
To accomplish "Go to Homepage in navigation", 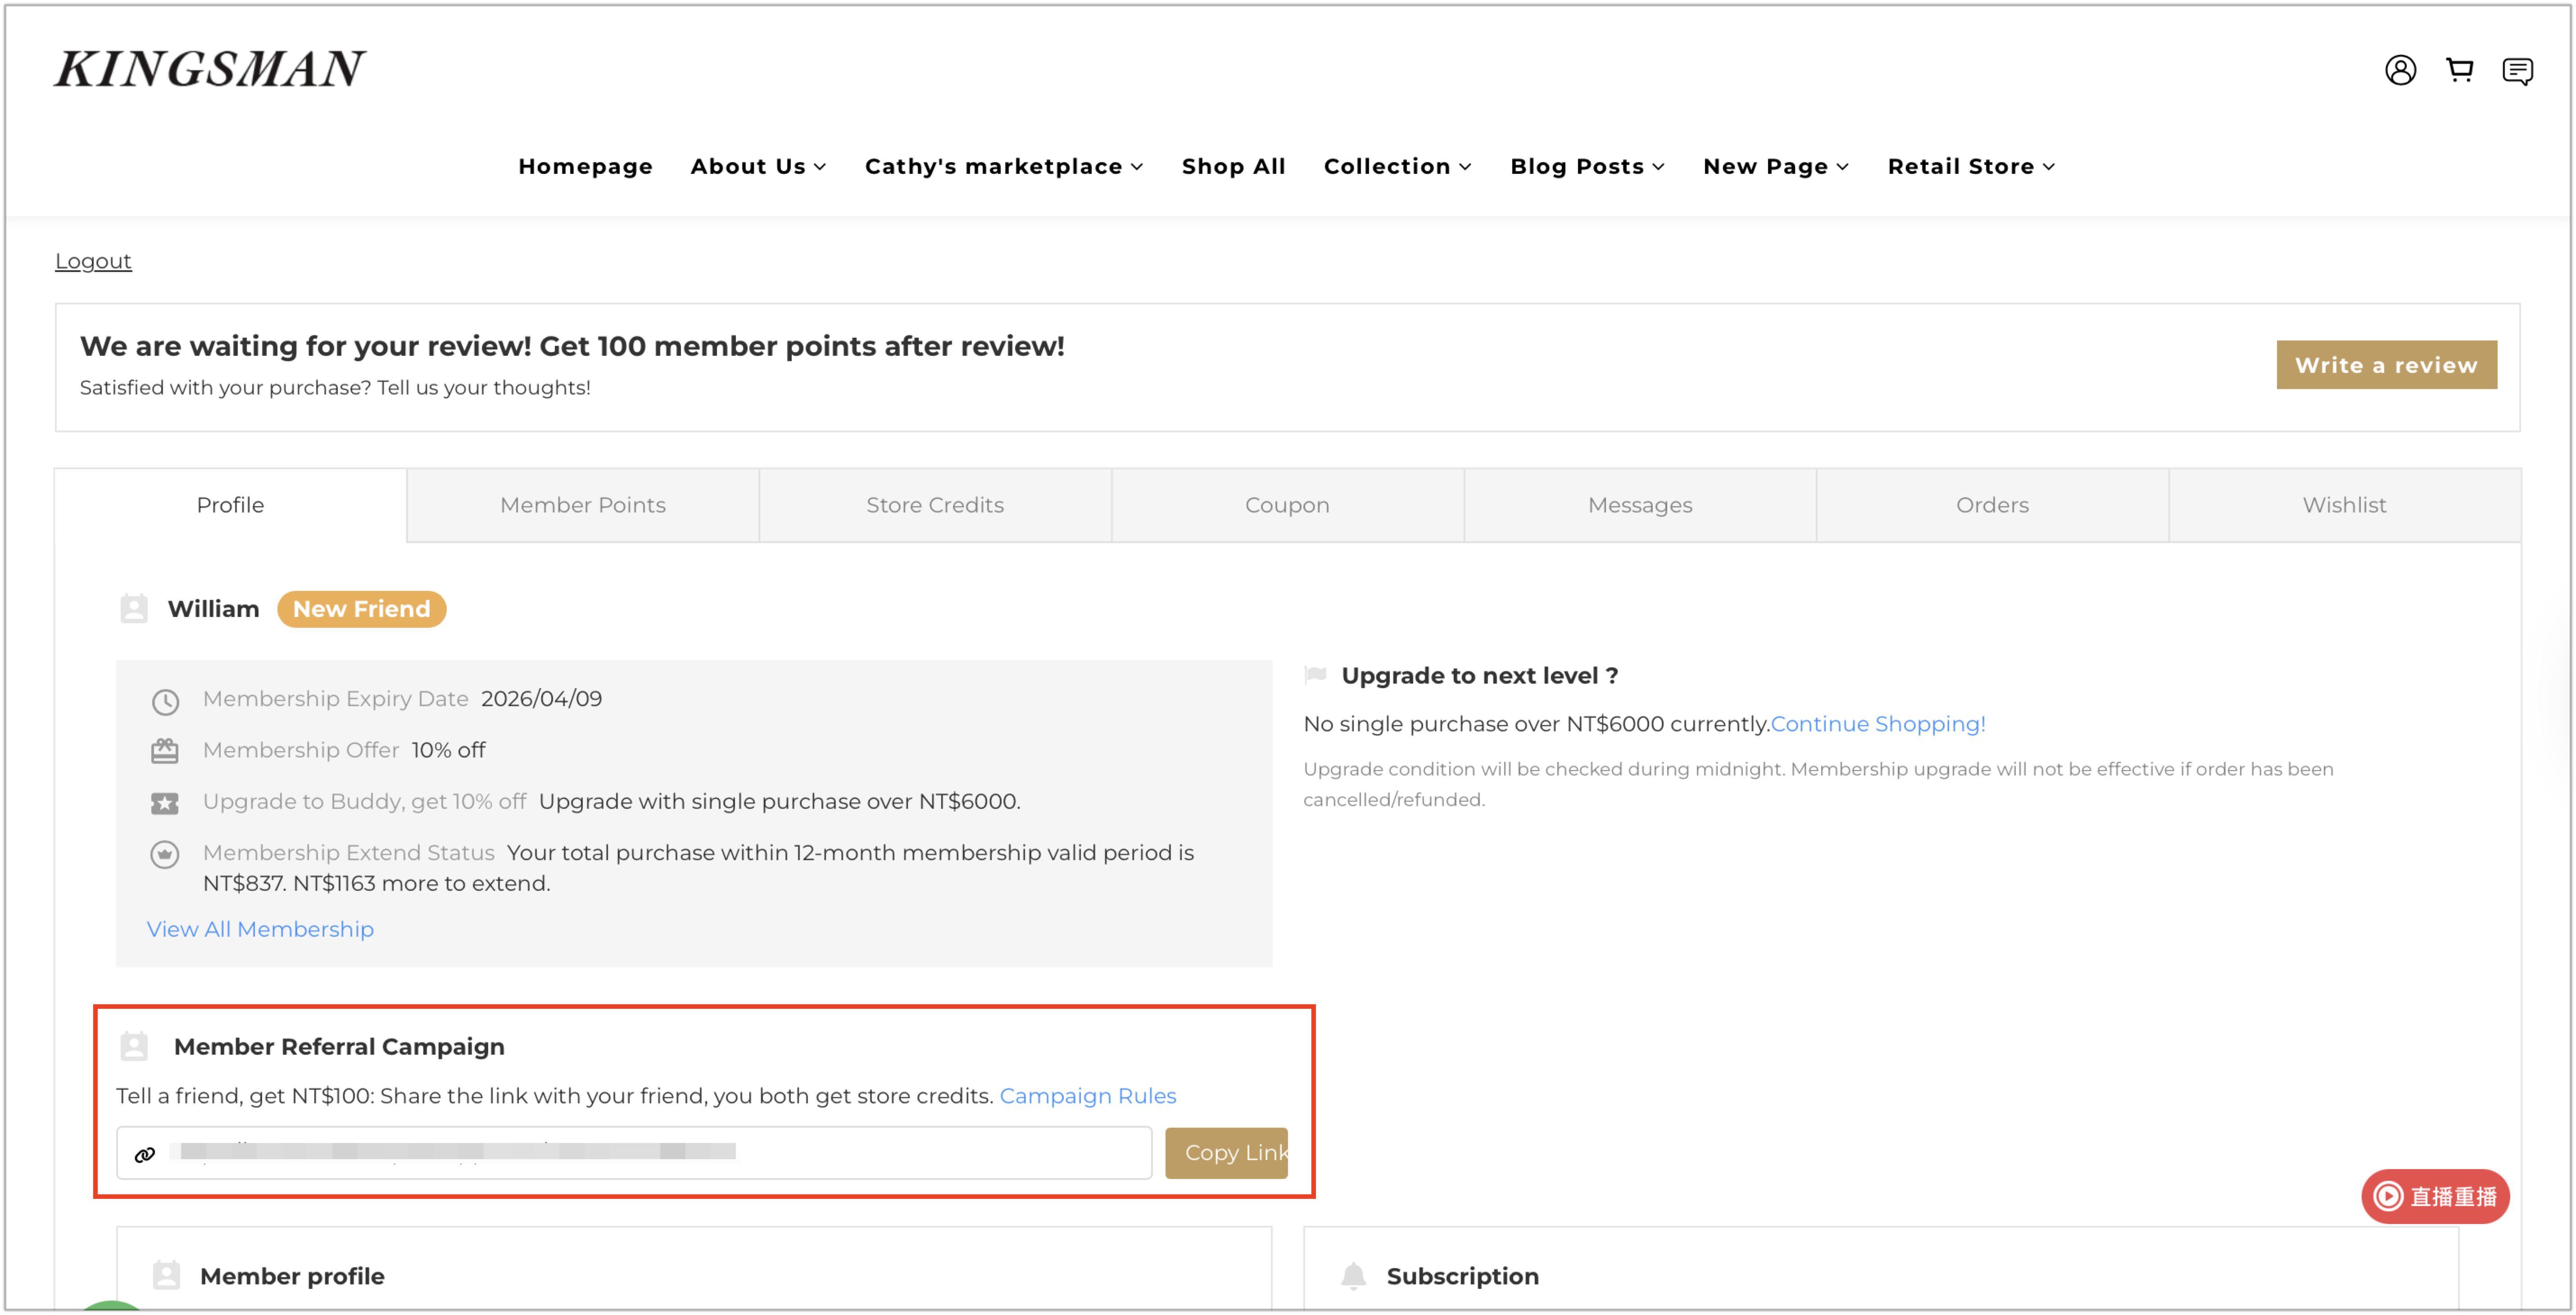I will 585,166.
